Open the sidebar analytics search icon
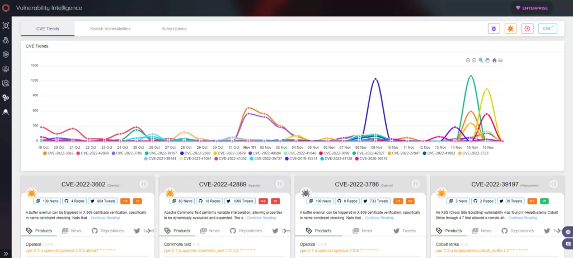This screenshot has width=573, height=258. click(x=6, y=83)
